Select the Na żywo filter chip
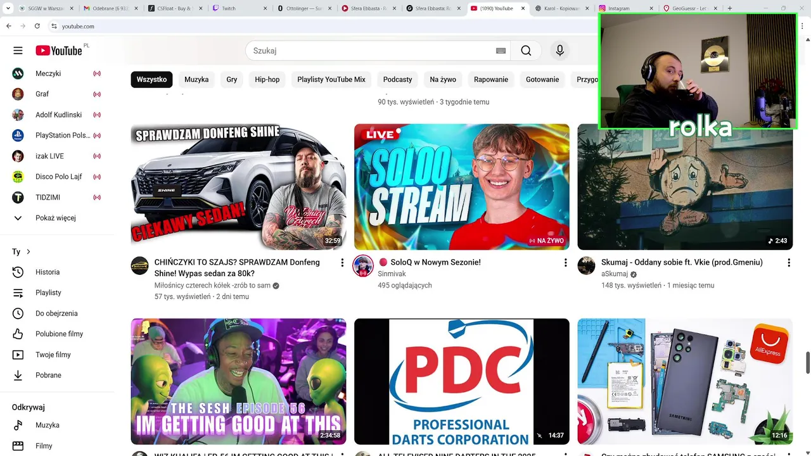The height and width of the screenshot is (456, 811). pyautogui.click(x=443, y=79)
